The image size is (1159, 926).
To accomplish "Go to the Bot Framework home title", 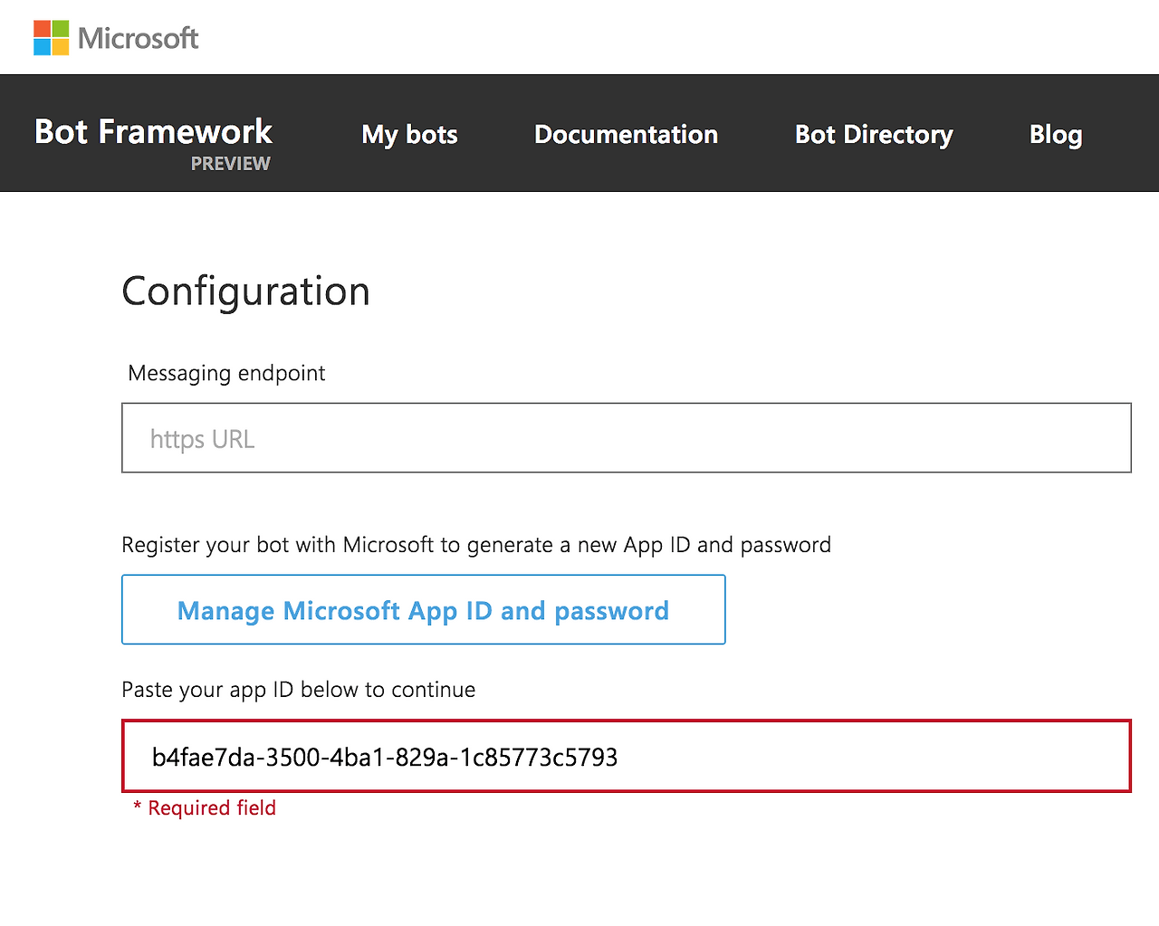I will (153, 131).
